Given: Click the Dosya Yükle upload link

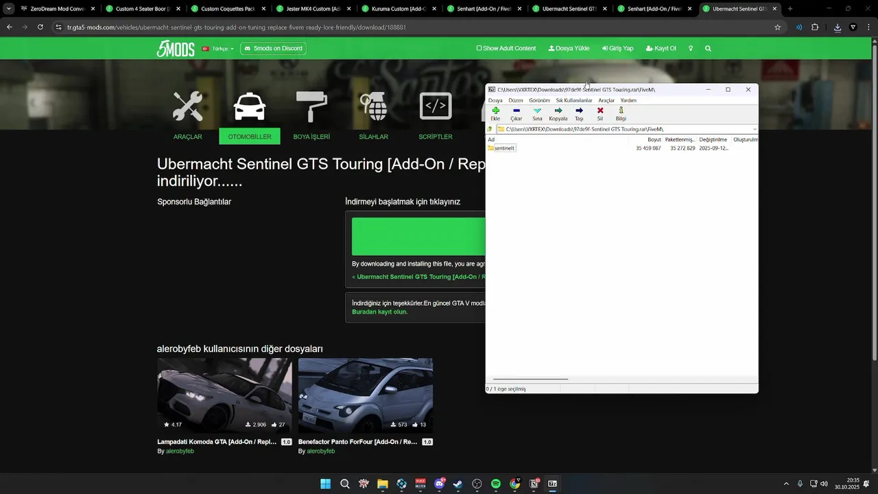Looking at the screenshot, I should (569, 49).
